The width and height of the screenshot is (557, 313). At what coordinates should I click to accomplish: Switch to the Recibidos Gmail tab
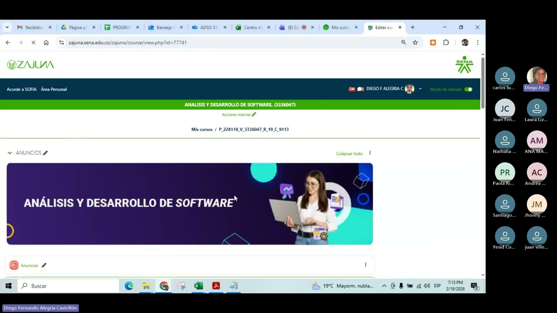[34, 27]
